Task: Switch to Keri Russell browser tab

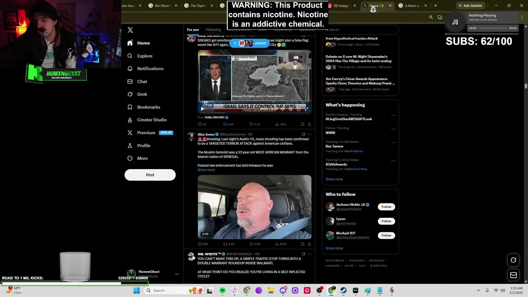Action: click(163, 6)
